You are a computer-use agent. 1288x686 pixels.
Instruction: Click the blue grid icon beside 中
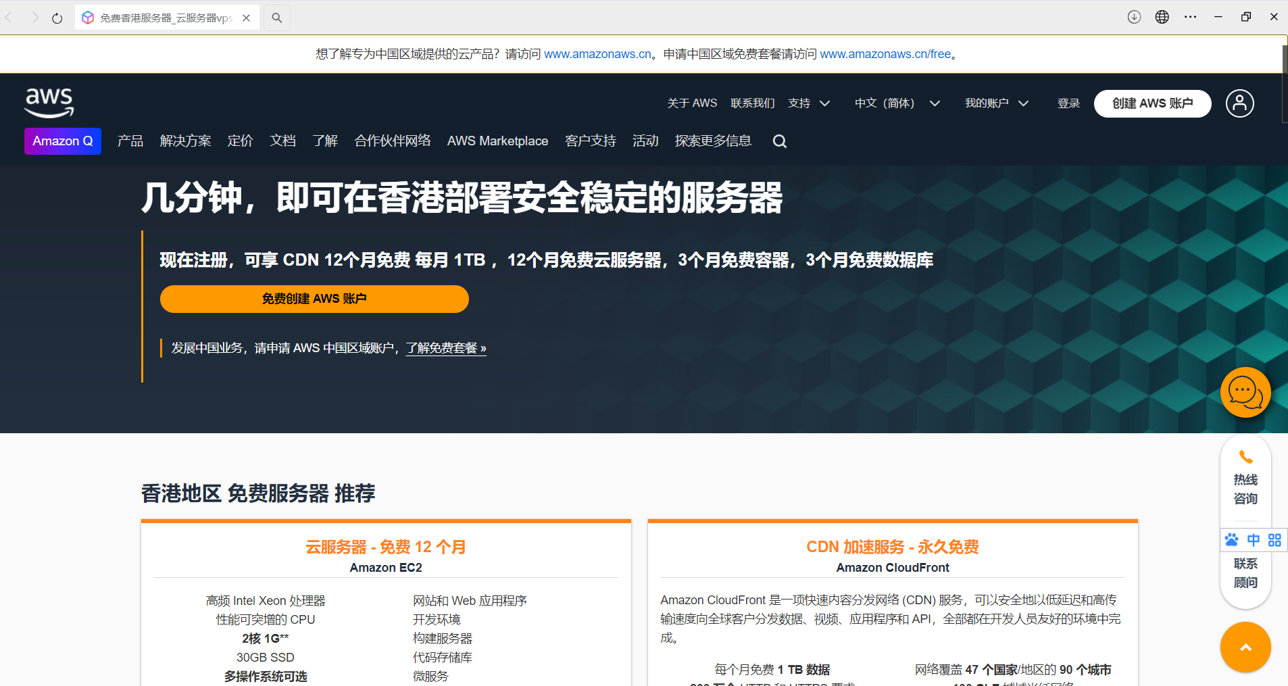tap(1274, 540)
